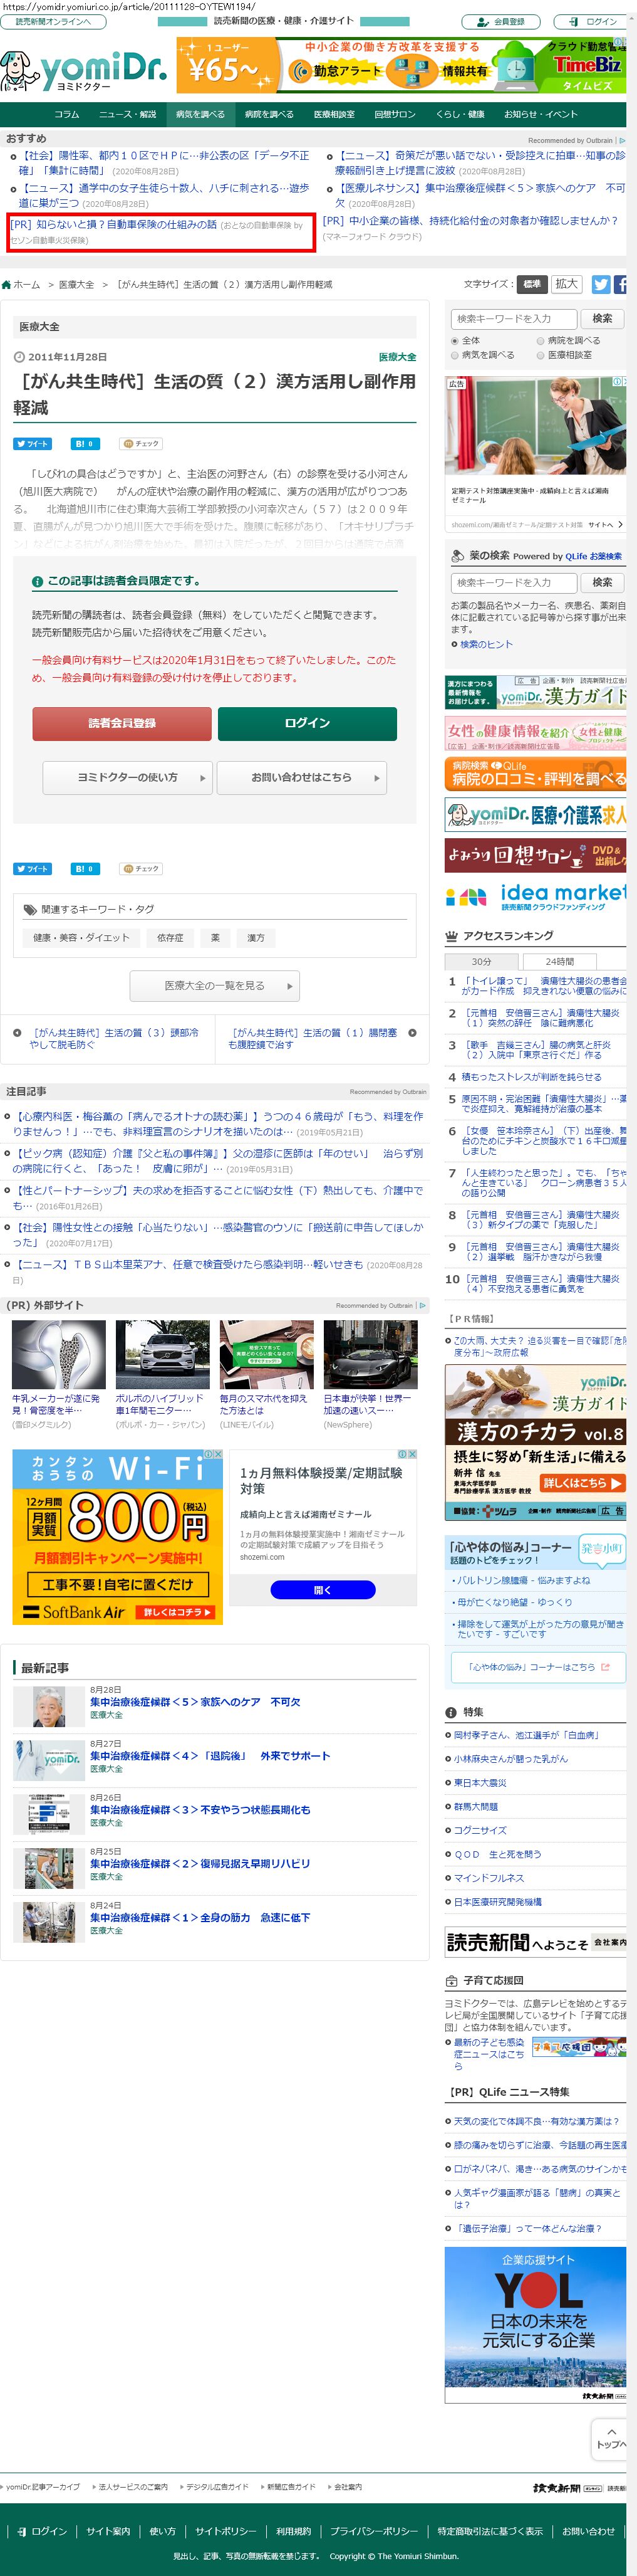Click the 医療大全 breadcrumb link

coord(76,285)
